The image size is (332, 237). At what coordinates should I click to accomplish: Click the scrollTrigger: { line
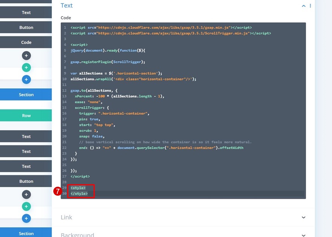click(92, 108)
